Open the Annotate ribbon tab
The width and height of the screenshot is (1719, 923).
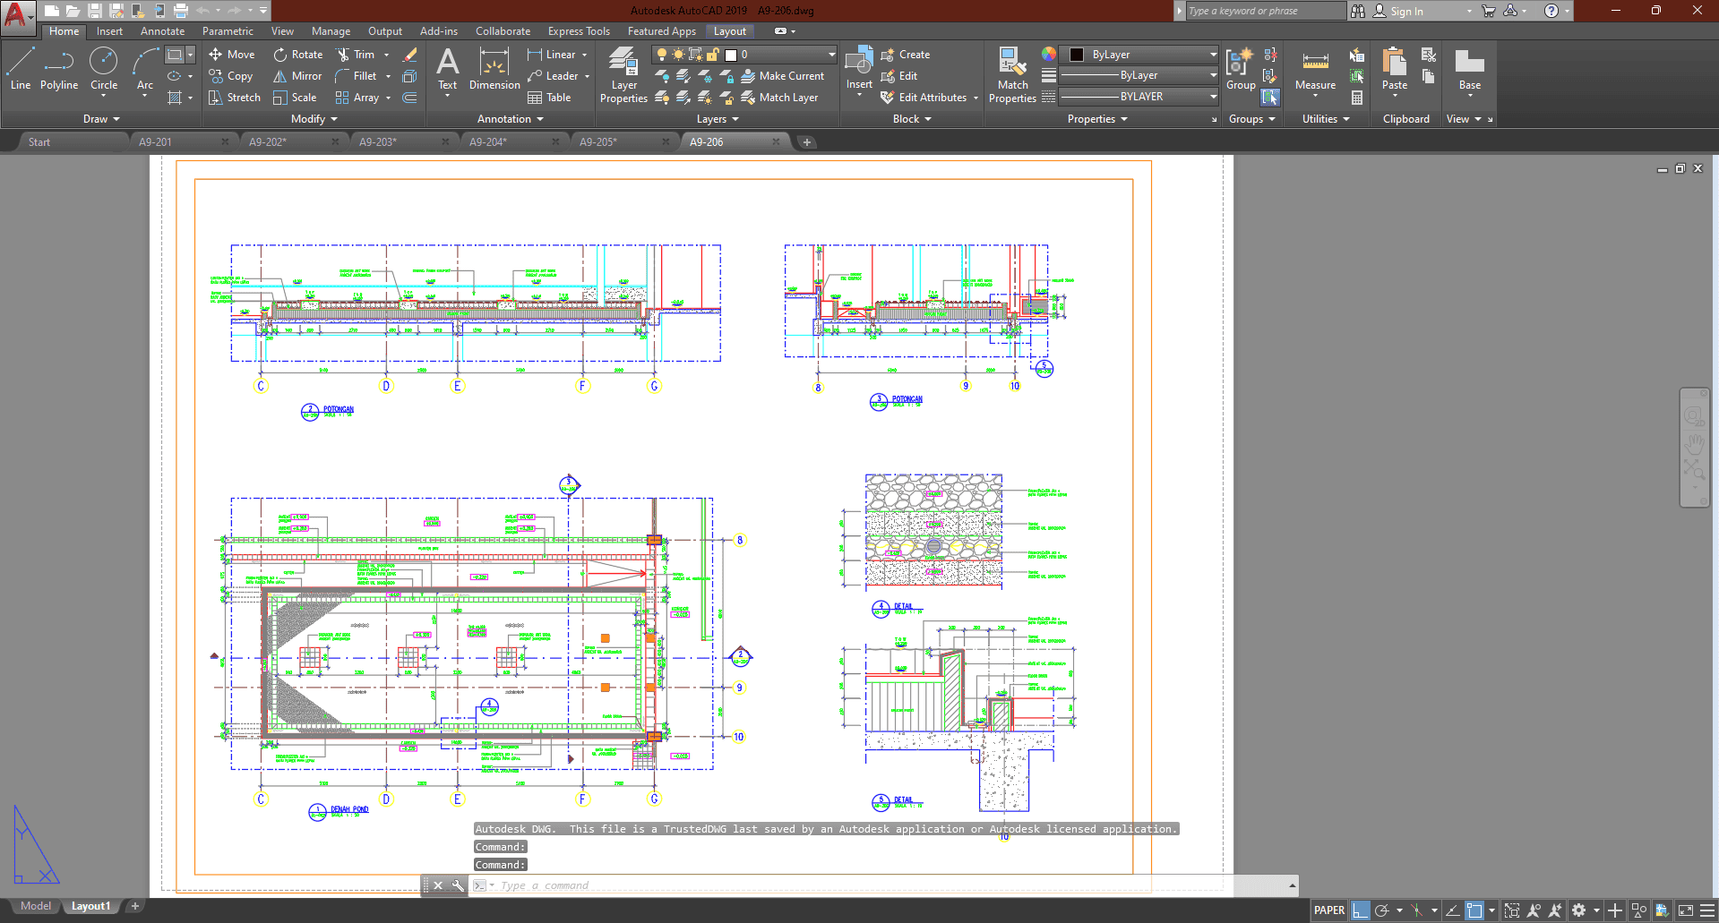point(162,31)
